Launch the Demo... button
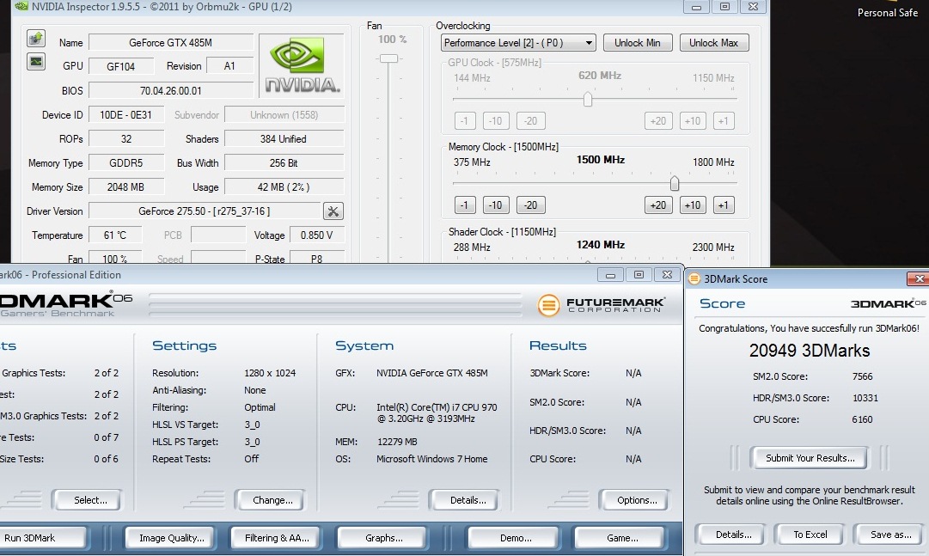929x556 pixels. tap(513, 538)
